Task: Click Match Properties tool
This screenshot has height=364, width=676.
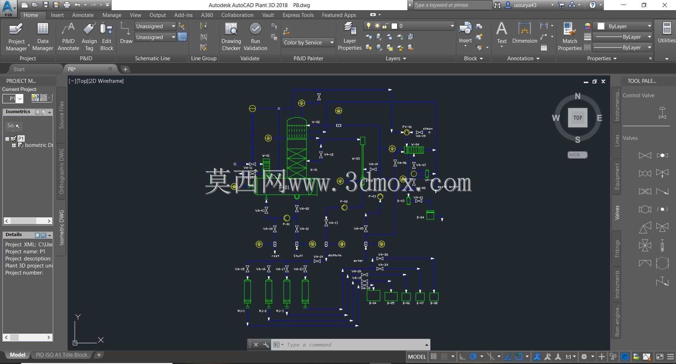Action: click(x=569, y=37)
